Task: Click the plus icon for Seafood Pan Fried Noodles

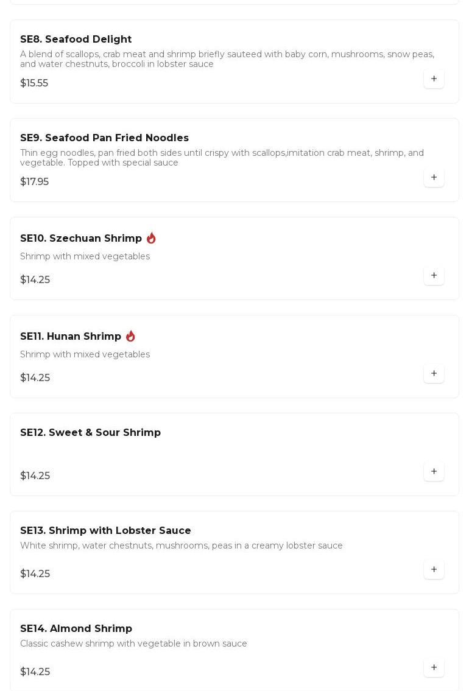Action: point(434,177)
